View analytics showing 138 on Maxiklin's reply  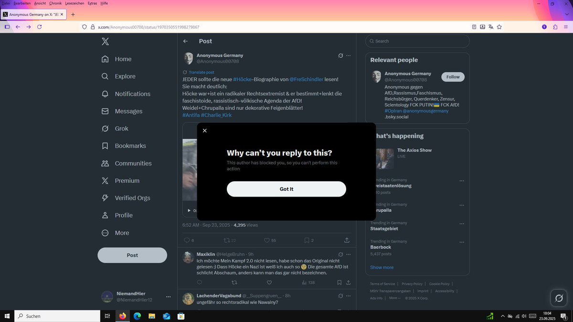point(308,282)
